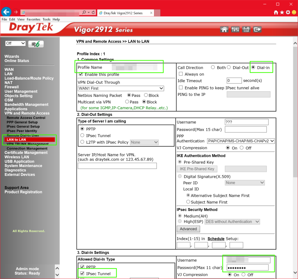The height and width of the screenshot is (279, 298).
Task: Open the PPP Authentication dropdown
Action: [x=241, y=141]
